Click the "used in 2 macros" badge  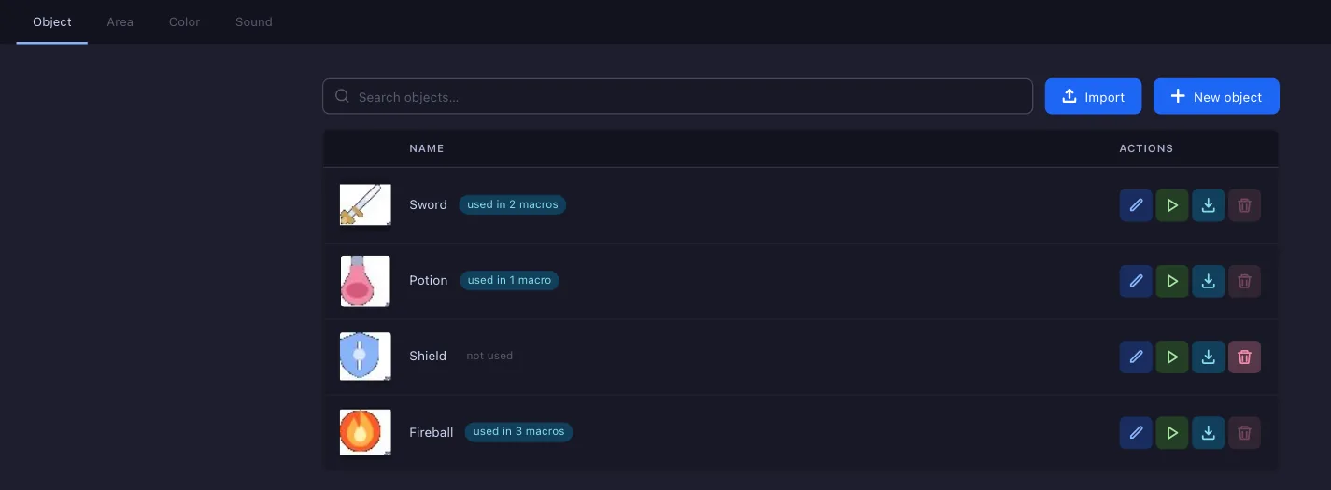pyautogui.click(x=512, y=204)
